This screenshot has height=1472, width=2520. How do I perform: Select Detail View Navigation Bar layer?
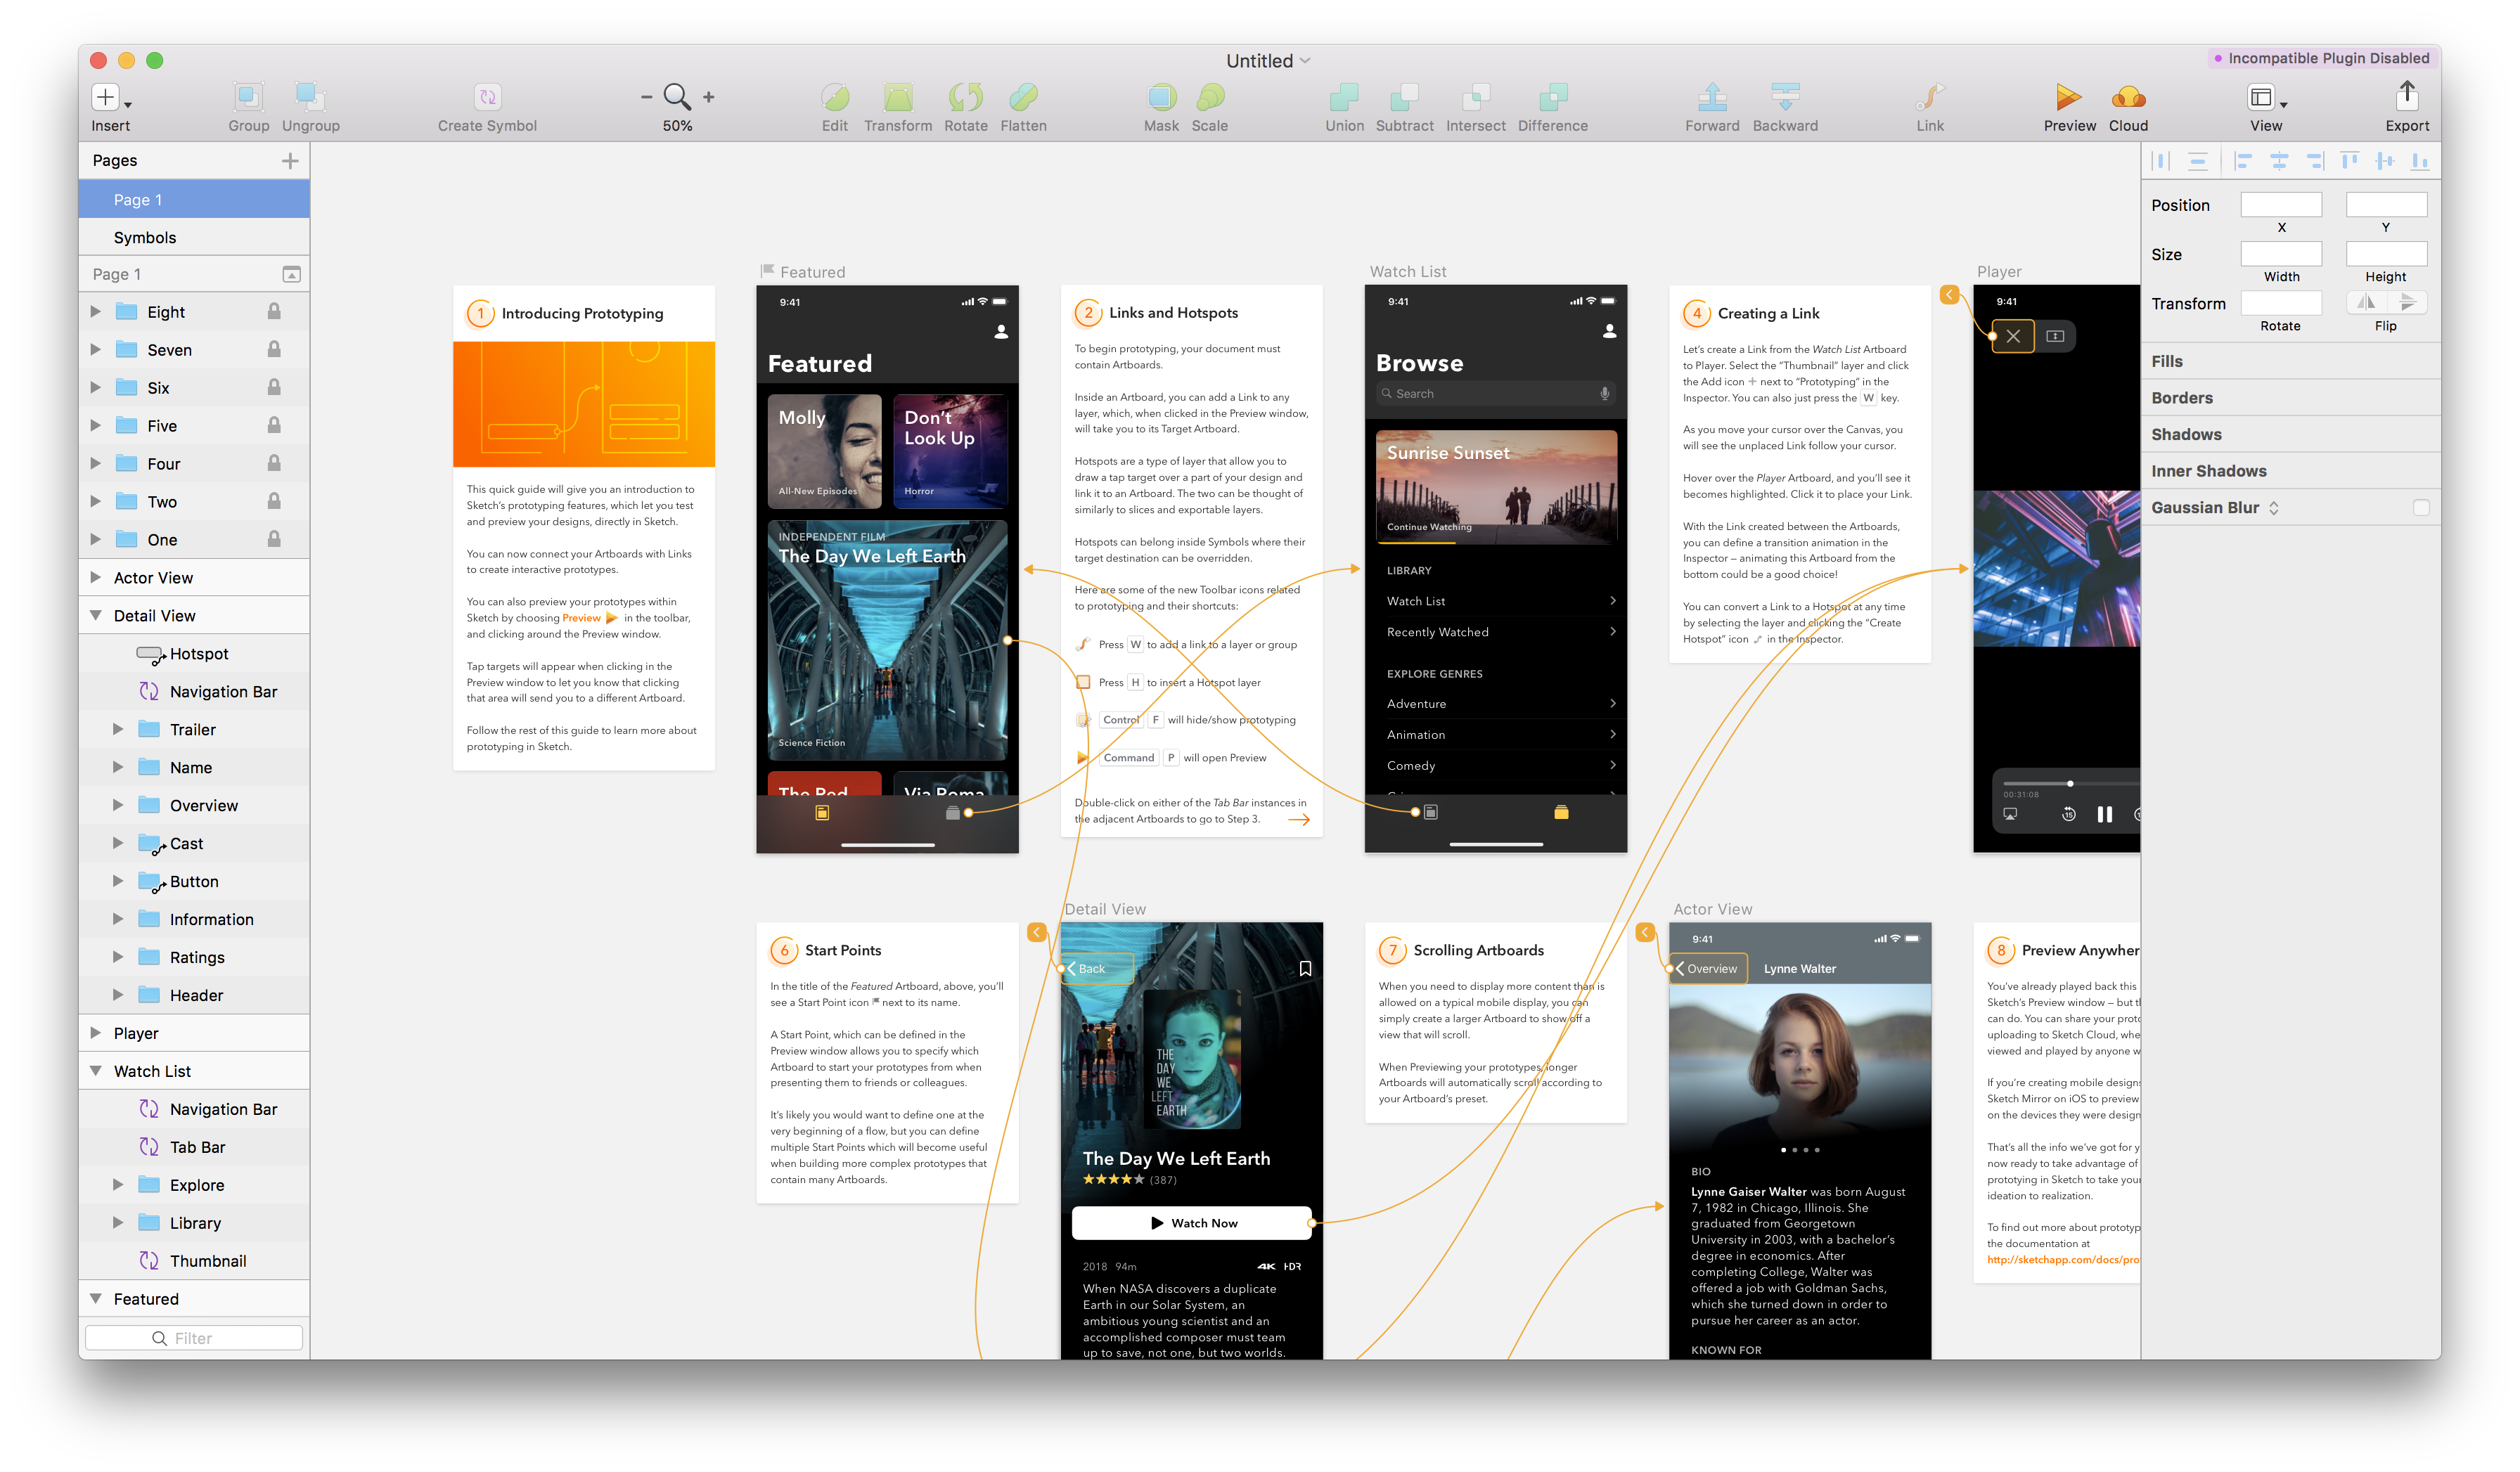coord(194,692)
